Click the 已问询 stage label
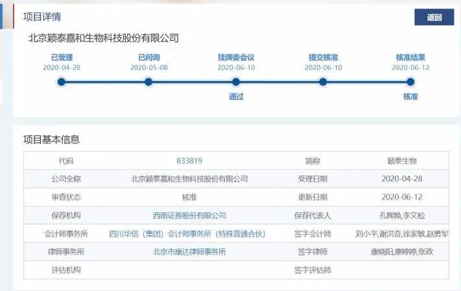The image size is (461, 291). coord(149,57)
